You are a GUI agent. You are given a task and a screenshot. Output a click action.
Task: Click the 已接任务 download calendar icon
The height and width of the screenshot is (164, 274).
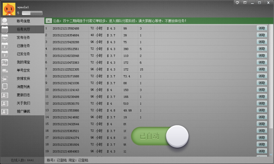5,46
